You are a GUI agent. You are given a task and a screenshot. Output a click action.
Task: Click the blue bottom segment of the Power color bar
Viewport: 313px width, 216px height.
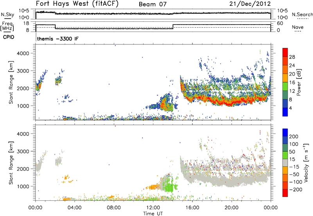click(285, 112)
